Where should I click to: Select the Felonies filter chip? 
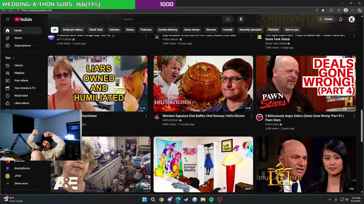(x=114, y=30)
